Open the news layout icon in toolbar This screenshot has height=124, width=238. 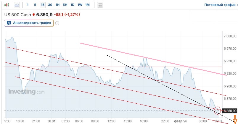pyautogui.click(x=100, y=5)
